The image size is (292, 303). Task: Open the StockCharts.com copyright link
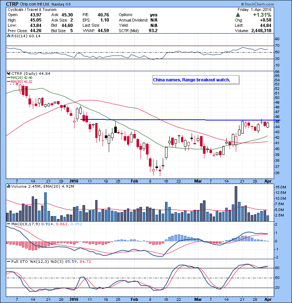(258, 4)
